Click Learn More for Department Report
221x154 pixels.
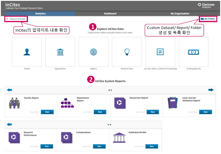point(87,112)
